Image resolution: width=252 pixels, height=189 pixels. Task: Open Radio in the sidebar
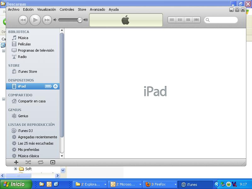33,57
